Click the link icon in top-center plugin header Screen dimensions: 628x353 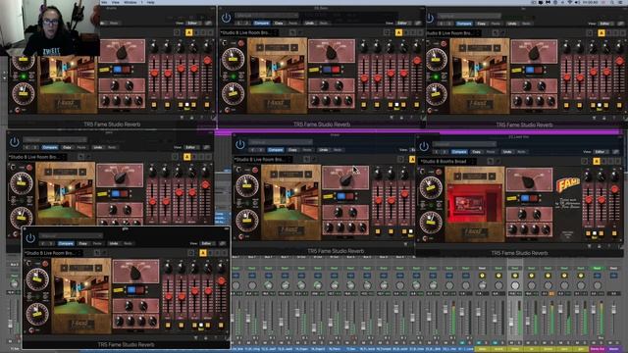pos(418,24)
